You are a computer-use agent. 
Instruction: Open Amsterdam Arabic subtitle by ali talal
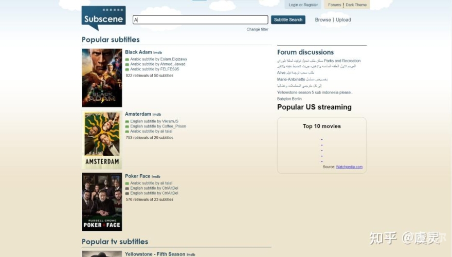pos(151,131)
